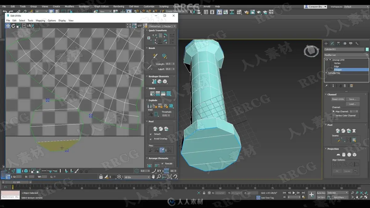Open the Mapping menu in Edit UVWs
Viewport: 370px width, 208px height.
(40, 21)
